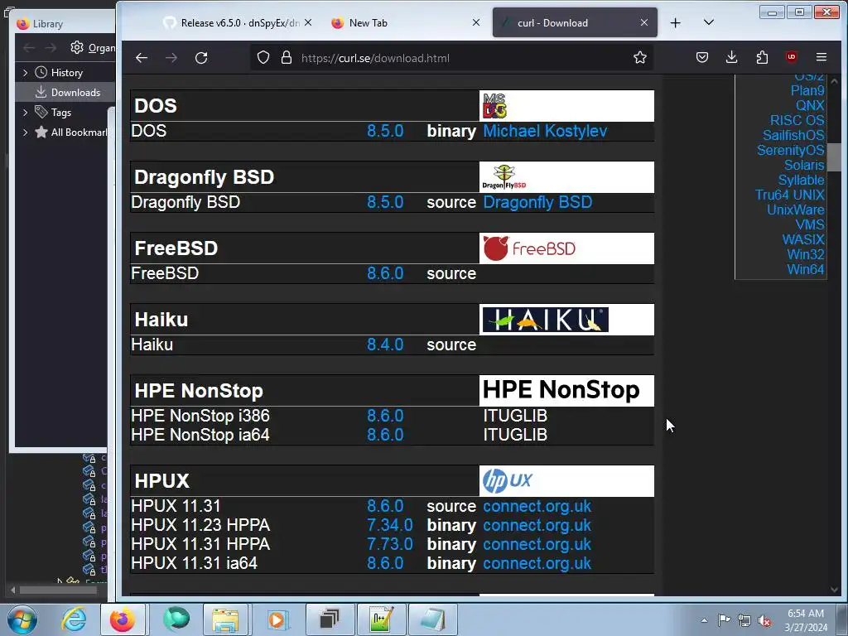Jump to Syllable in the OS list

click(x=801, y=180)
